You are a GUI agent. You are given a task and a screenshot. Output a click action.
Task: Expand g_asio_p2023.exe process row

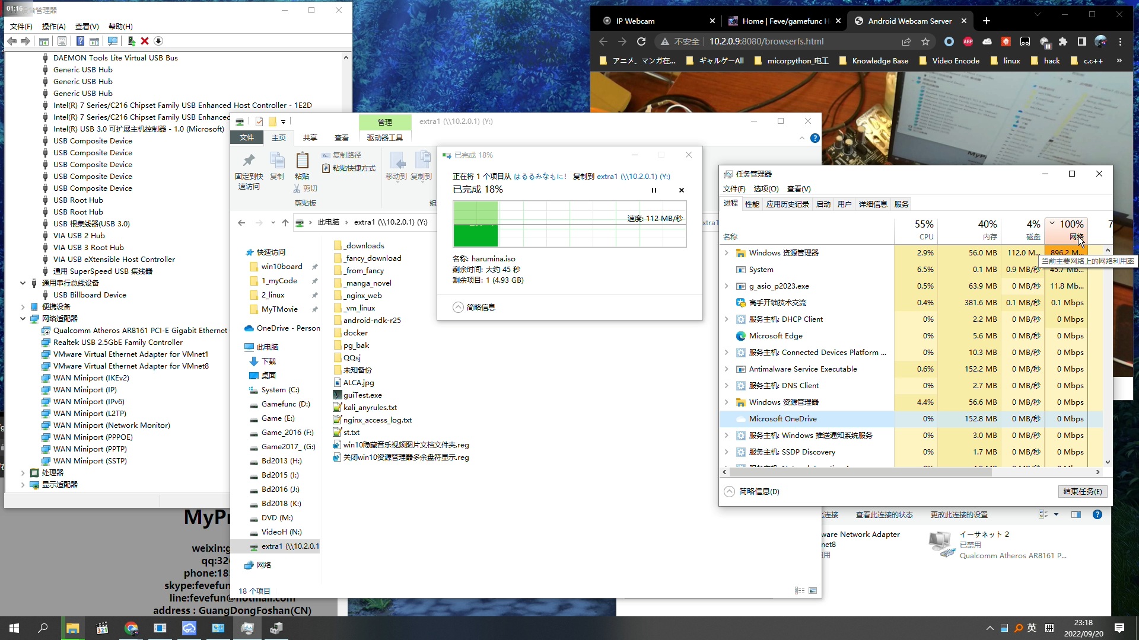point(726,286)
